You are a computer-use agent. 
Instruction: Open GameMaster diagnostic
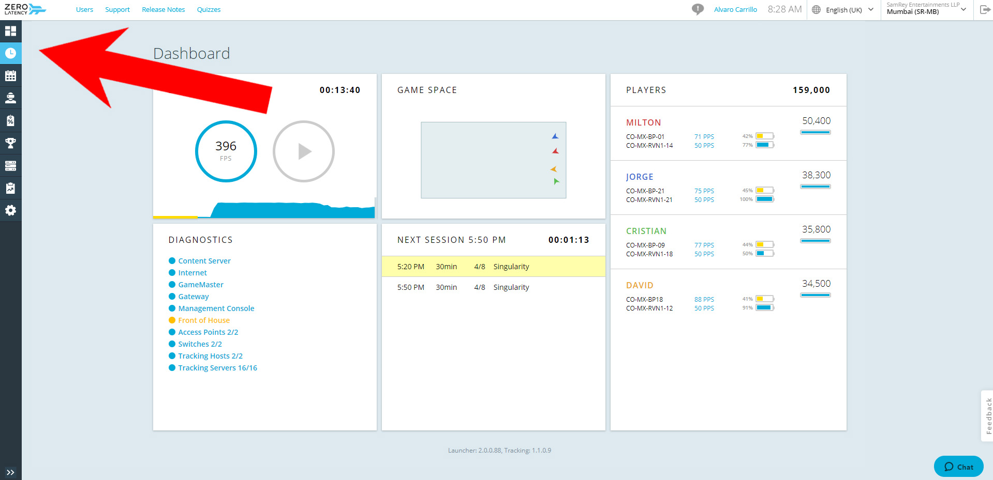[196, 285]
